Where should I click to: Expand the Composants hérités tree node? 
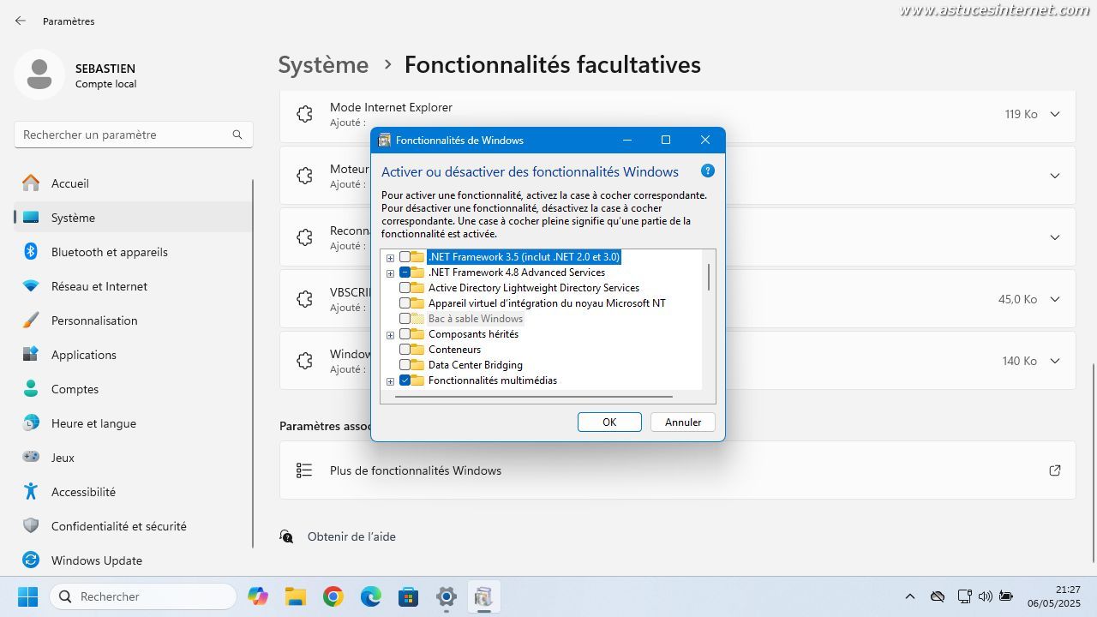pyautogui.click(x=390, y=335)
